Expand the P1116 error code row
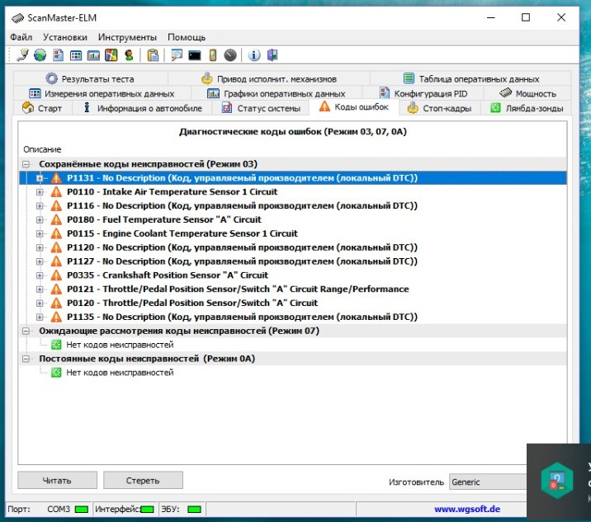The height and width of the screenshot is (522, 591). (40, 206)
